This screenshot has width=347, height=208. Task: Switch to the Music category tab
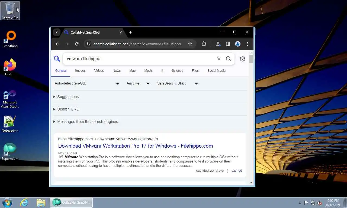pyautogui.click(x=148, y=71)
